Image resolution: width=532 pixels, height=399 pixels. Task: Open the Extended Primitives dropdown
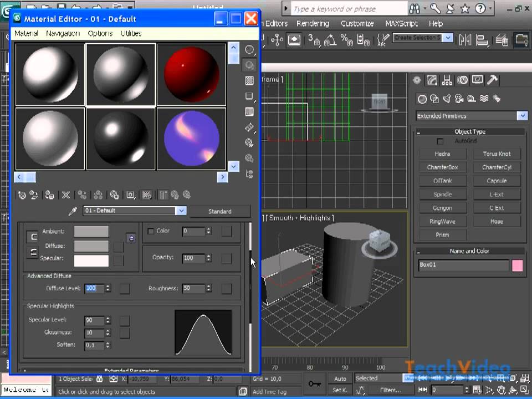[521, 116]
